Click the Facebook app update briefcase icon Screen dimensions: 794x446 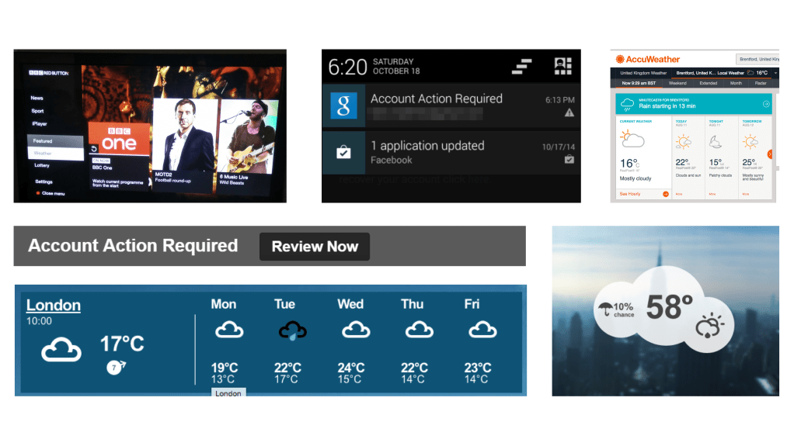click(x=343, y=152)
